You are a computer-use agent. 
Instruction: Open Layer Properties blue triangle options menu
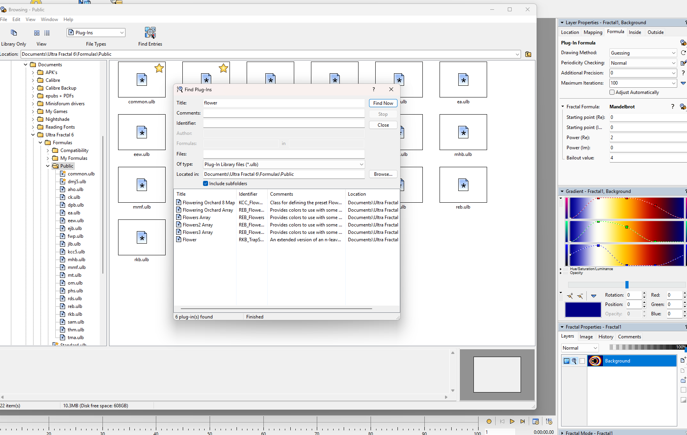(683, 83)
